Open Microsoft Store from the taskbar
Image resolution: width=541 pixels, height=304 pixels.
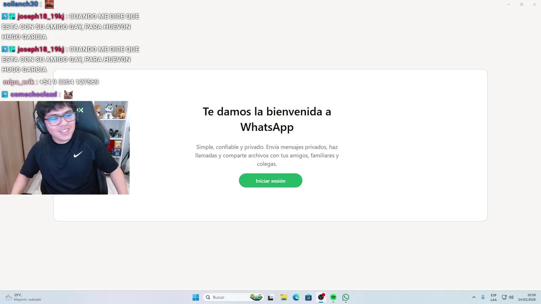(x=309, y=297)
